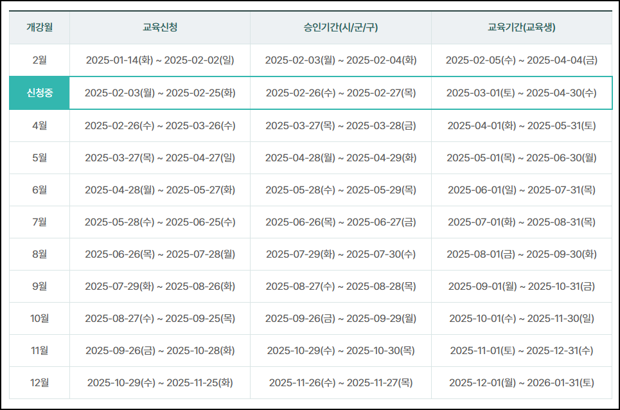
Task: Click application period 2025-10-29(수) ~ 2025-11-25(화)
Action: click(160, 383)
